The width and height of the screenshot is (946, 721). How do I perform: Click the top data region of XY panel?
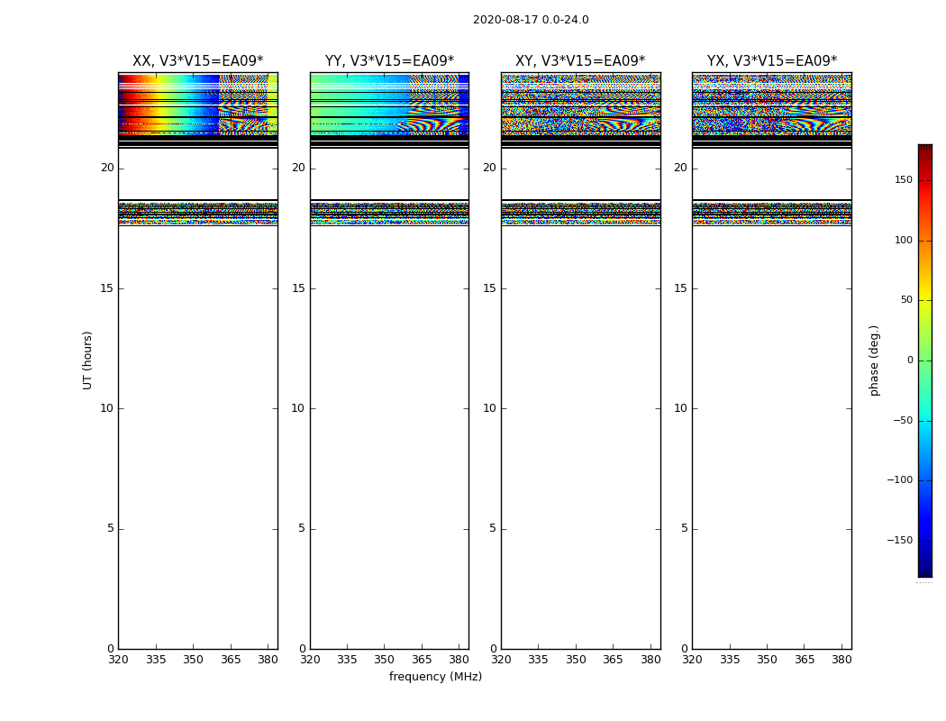coord(580,104)
